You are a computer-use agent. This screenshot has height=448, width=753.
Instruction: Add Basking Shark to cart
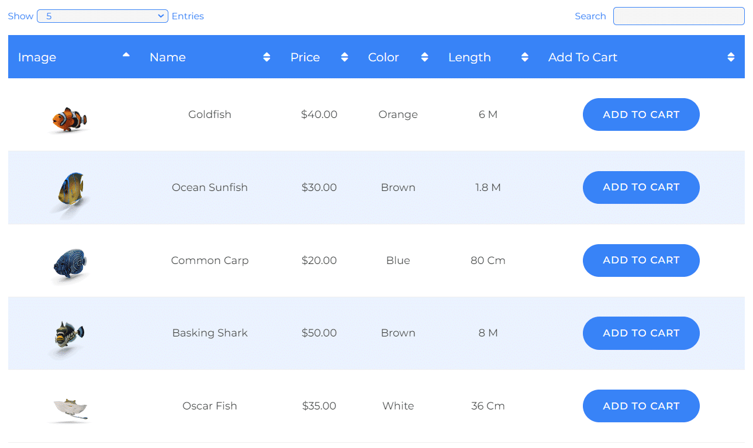tap(641, 333)
